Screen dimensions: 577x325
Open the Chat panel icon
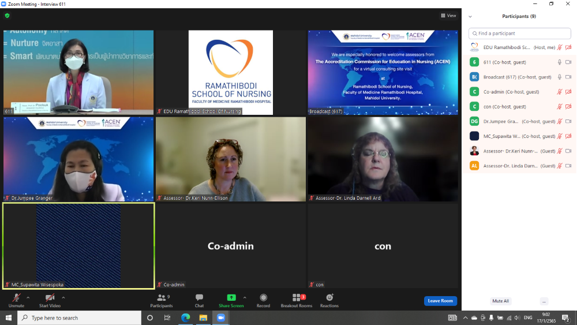pyautogui.click(x=199, y=298)
